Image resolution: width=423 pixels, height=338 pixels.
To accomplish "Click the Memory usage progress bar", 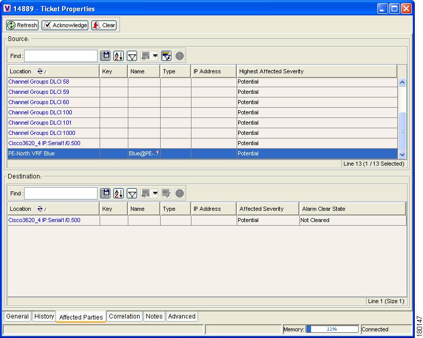I will [x=332, y=329].
